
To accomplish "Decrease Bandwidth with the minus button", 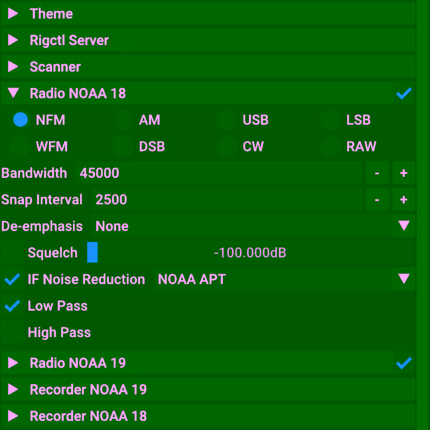I will click(x=377, y=173).
